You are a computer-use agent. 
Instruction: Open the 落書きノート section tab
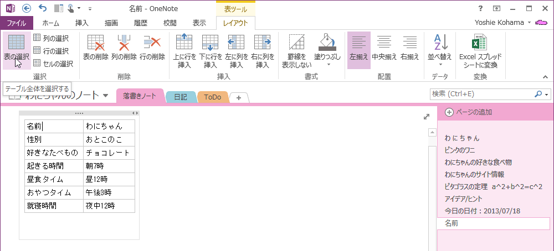[140, 96]
